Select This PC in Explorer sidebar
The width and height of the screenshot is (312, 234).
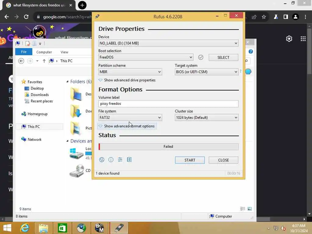pyautogui.click(x=39, y=126)
